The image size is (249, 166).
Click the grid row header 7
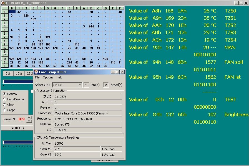[5, 37]
